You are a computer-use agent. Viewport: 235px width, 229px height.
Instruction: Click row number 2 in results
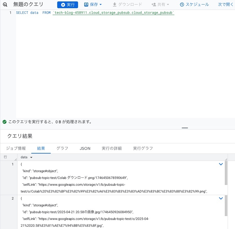(13, 198)
